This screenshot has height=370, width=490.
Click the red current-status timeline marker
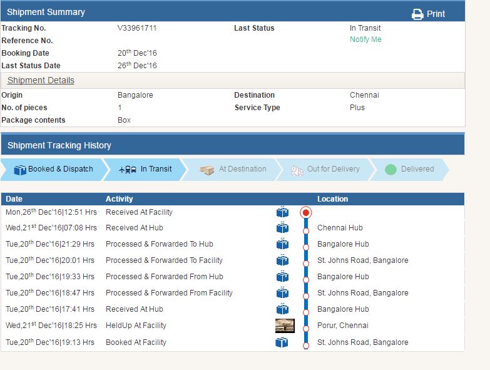(306, 212)
